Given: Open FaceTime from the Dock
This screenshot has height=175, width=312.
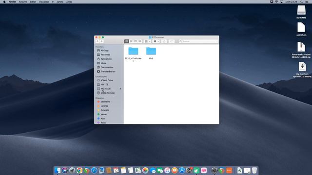Looking at the screenshot, I should (x=160, y=171).
